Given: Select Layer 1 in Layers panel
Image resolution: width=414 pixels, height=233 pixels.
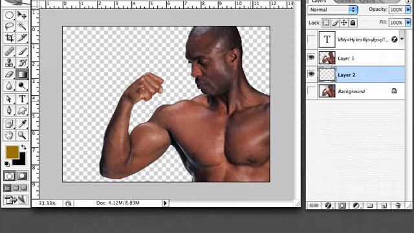Looking at the screenshot, I should [362, 58].
